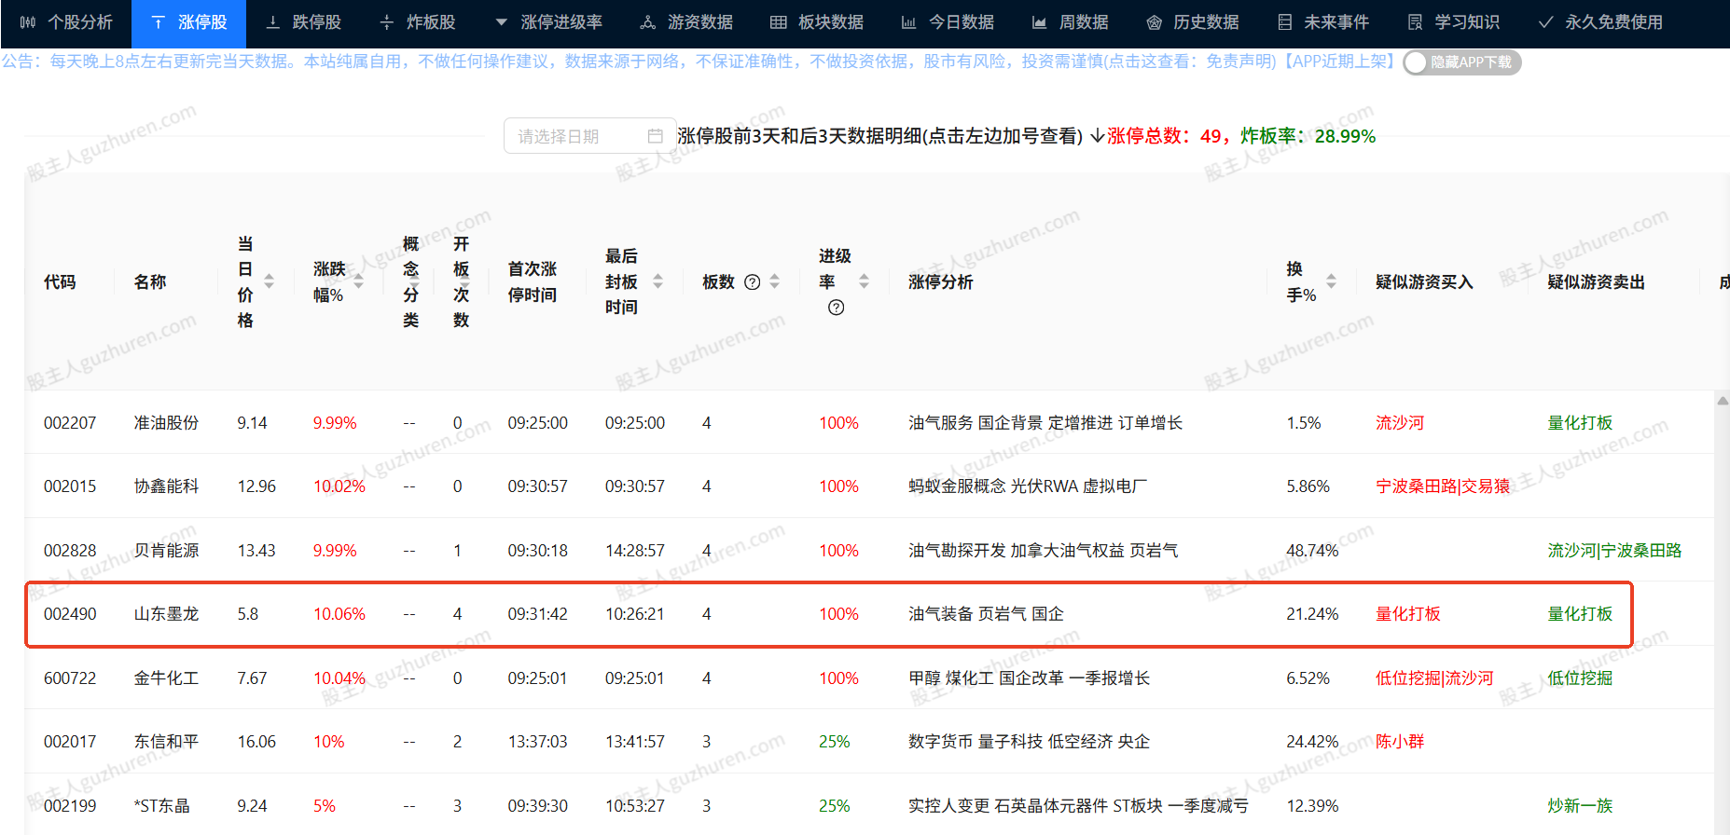The image size is (1730, 835).
Task: Click stock name 协鑫能科
Action: tap(166, 486)
